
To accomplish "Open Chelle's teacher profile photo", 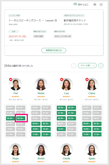I will point(66,150).
